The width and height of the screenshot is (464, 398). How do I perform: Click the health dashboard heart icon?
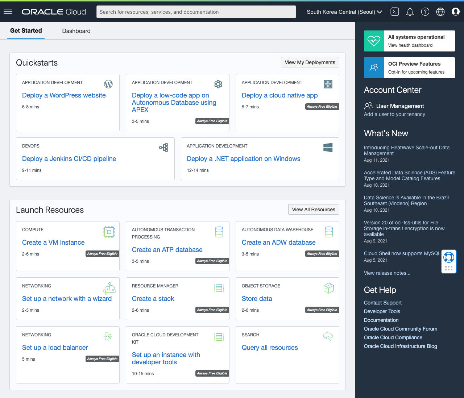tap(374, 41)
